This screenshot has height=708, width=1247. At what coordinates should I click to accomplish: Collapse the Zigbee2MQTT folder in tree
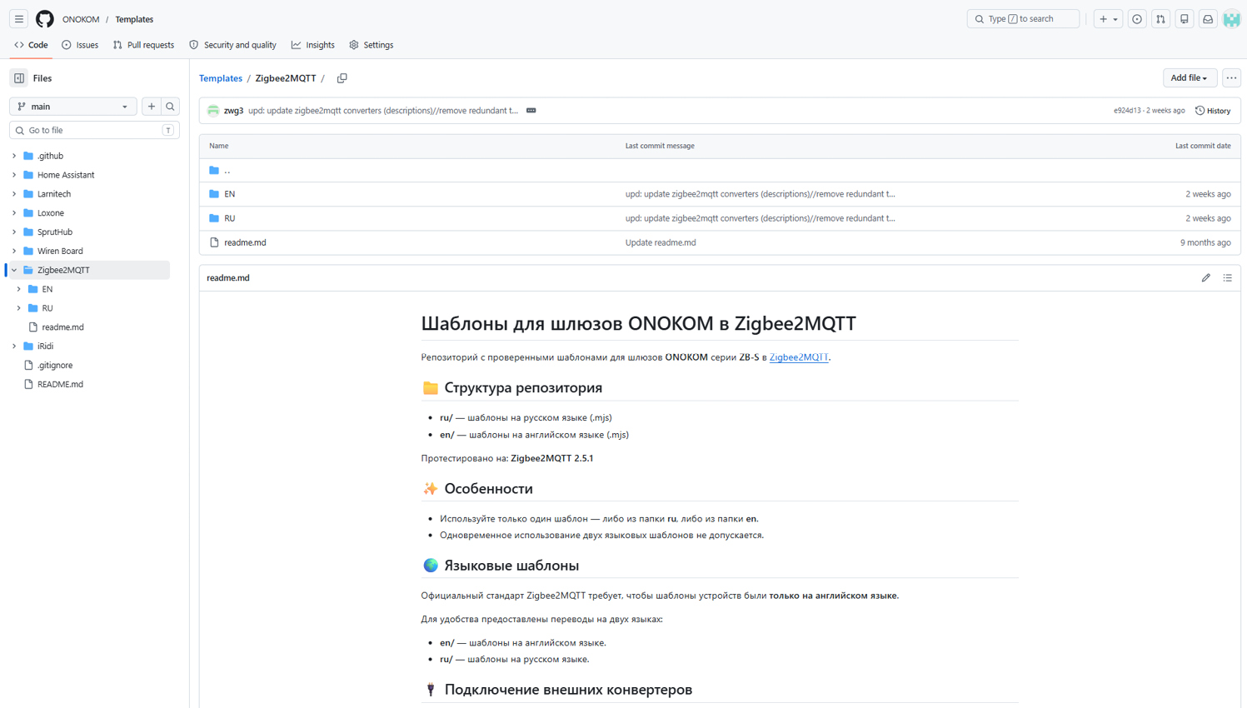coord(14,270)
